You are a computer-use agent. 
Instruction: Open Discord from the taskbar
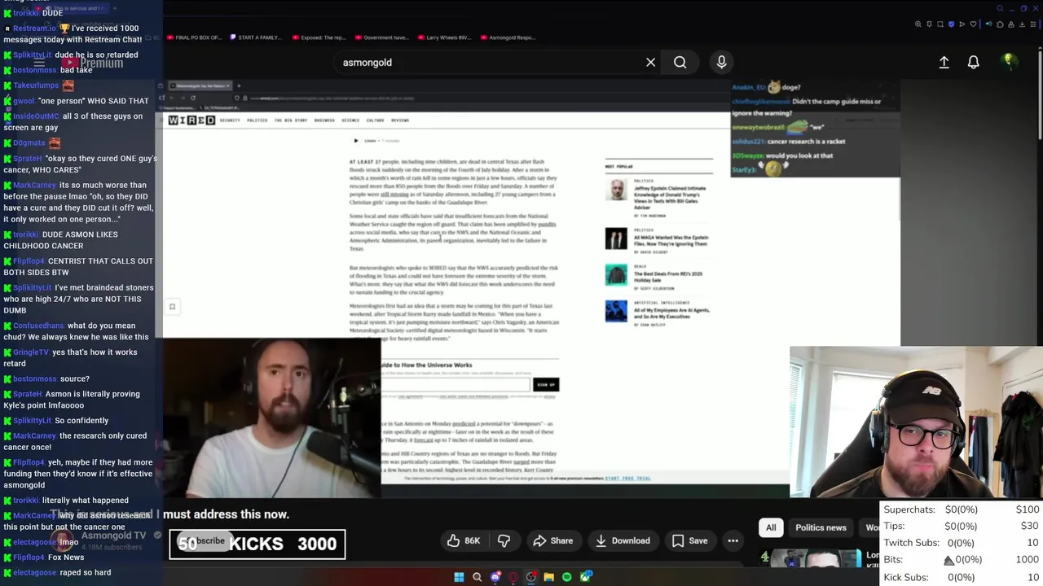495,577
